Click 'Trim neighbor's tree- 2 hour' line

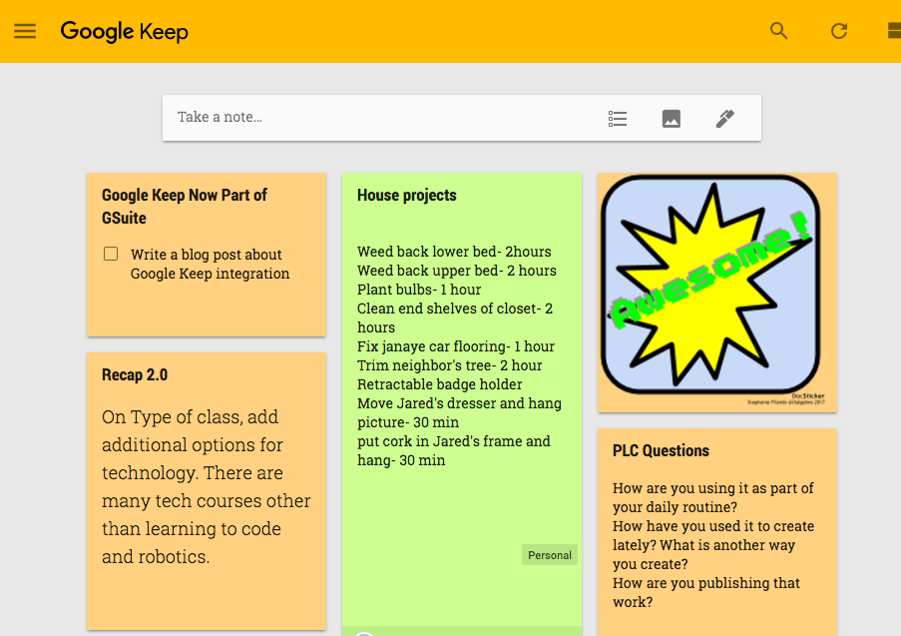pos(449,365)
